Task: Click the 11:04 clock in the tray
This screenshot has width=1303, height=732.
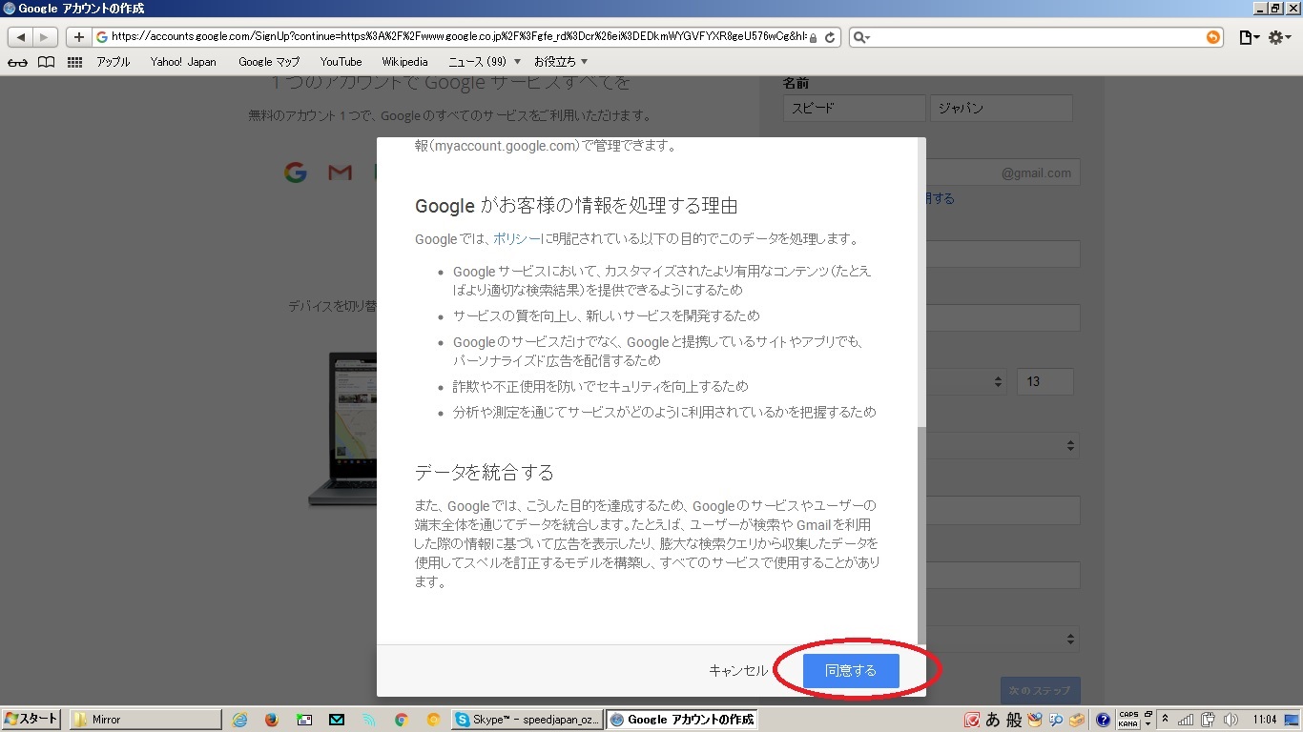Action: click(1265, 721)
